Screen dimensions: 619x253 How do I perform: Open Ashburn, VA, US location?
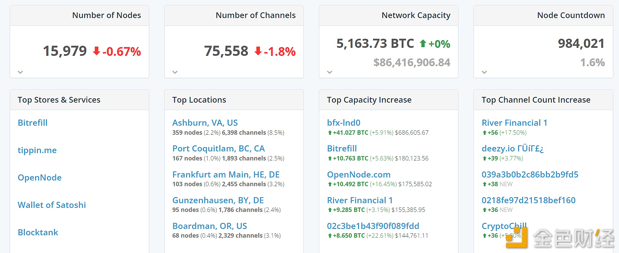205,123
